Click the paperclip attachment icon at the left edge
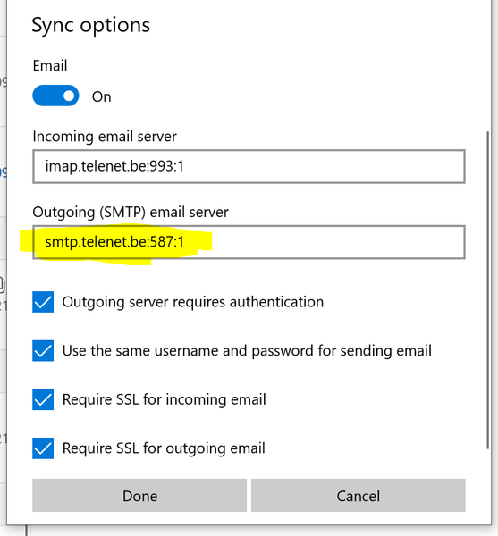This screenshot has height=536, width=498. pos(2,284)
